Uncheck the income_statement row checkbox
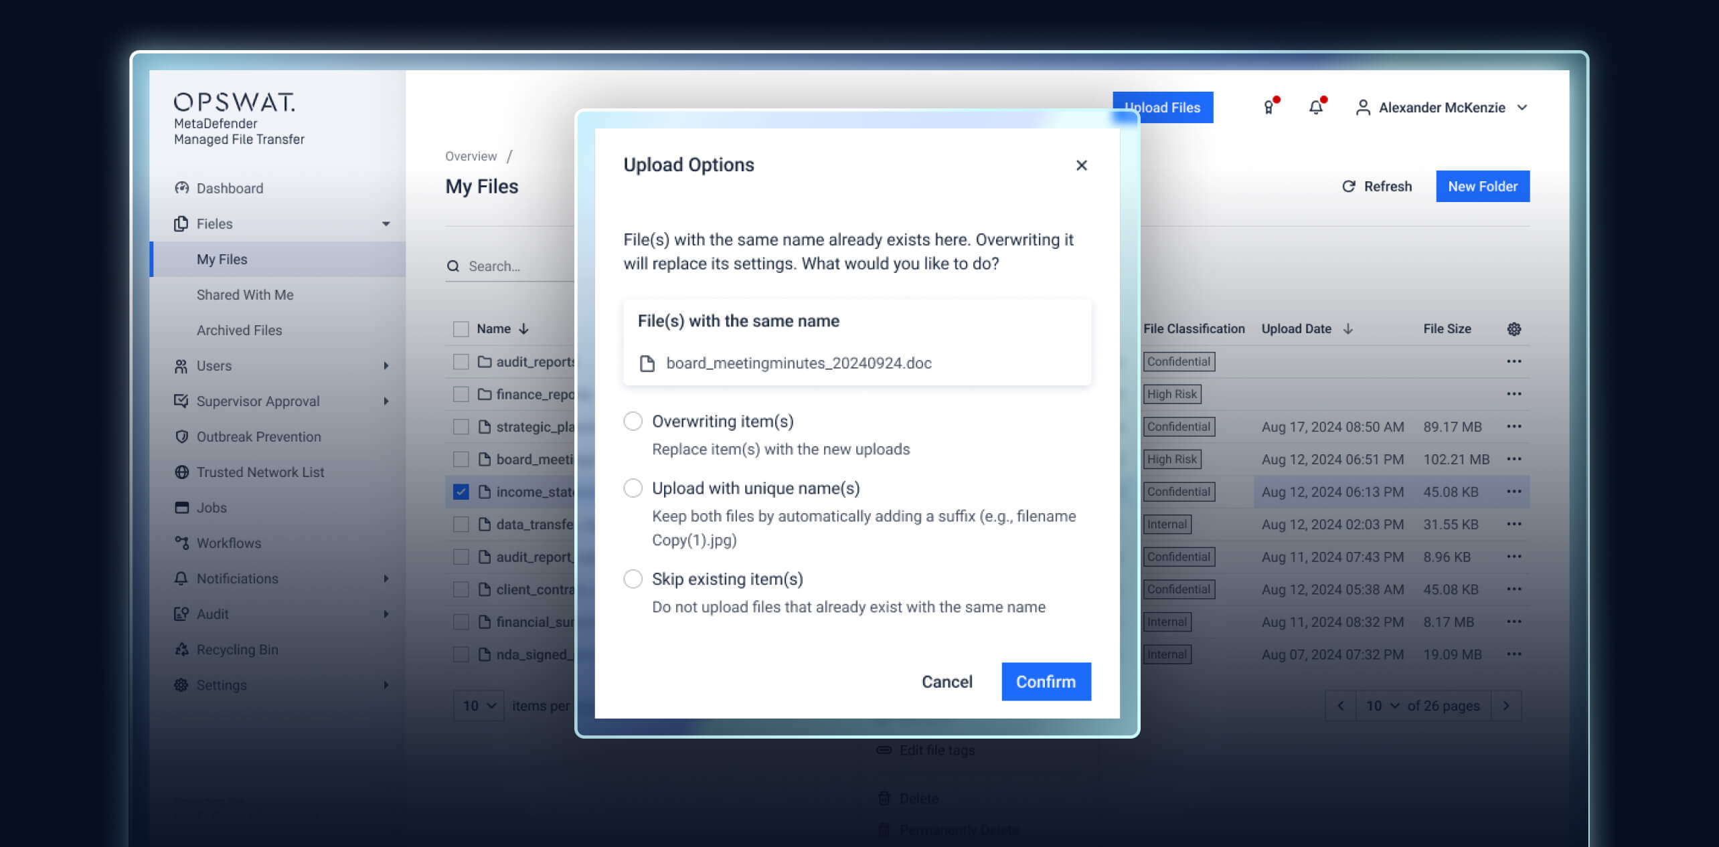 point(461,491)
